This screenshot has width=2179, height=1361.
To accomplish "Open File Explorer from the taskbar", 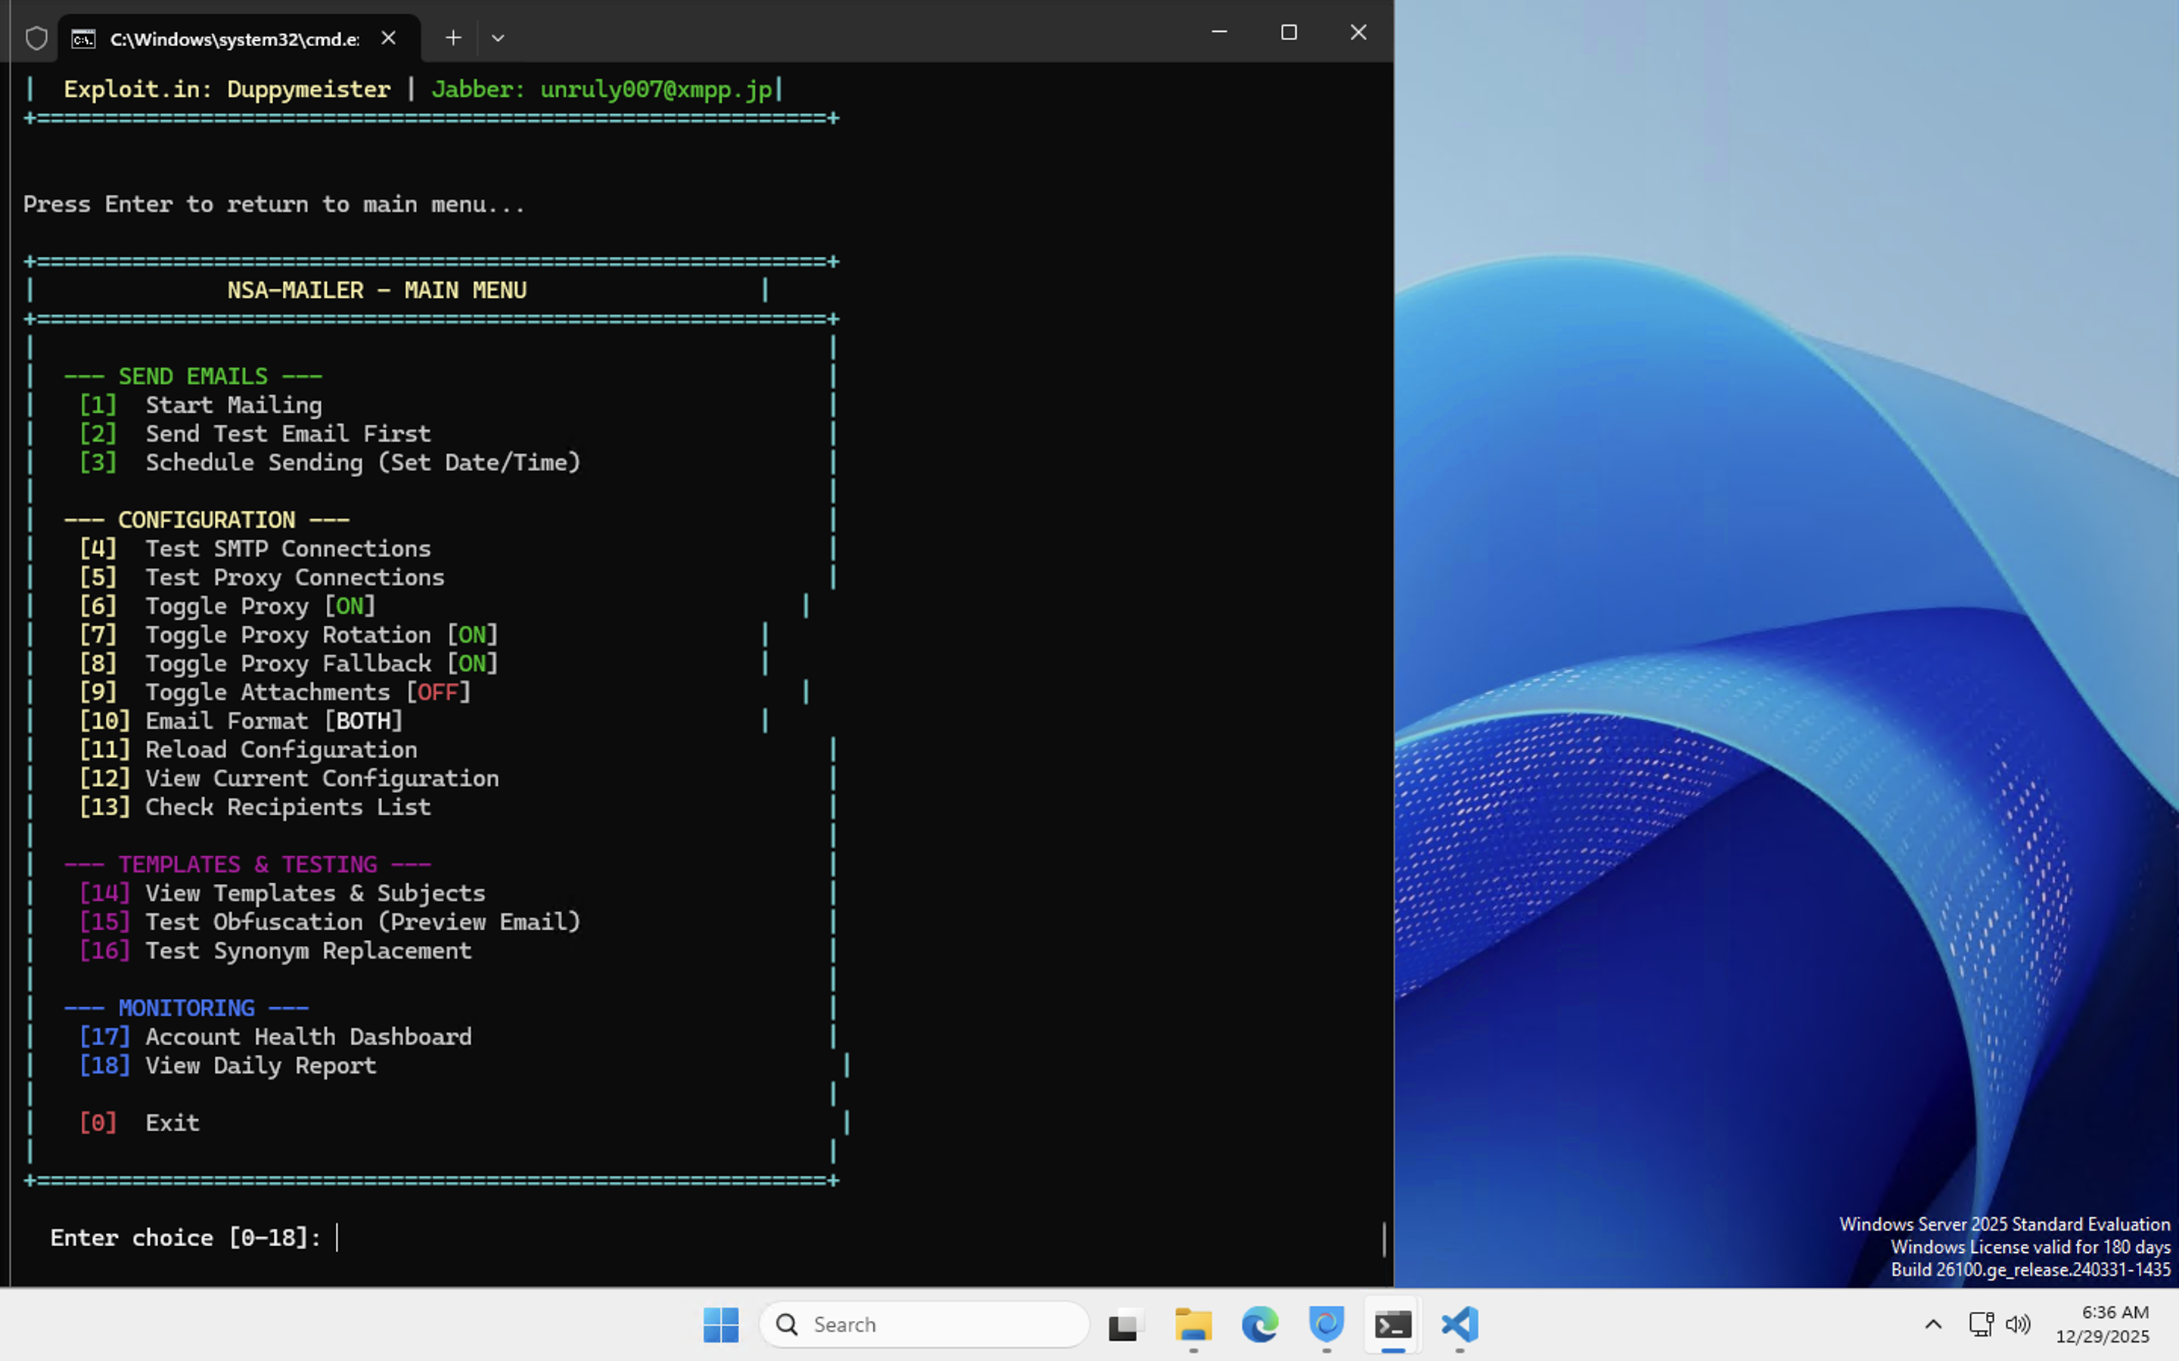I will pos(1193,1325).
